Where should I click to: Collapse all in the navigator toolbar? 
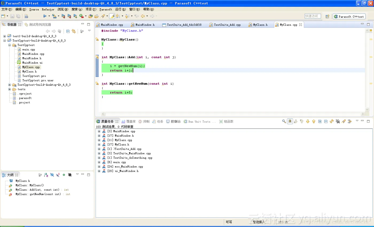click(68, 31)
